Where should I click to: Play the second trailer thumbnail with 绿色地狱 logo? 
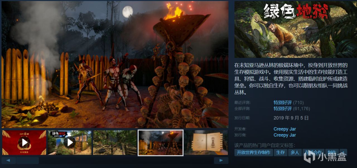click(69, 143)
